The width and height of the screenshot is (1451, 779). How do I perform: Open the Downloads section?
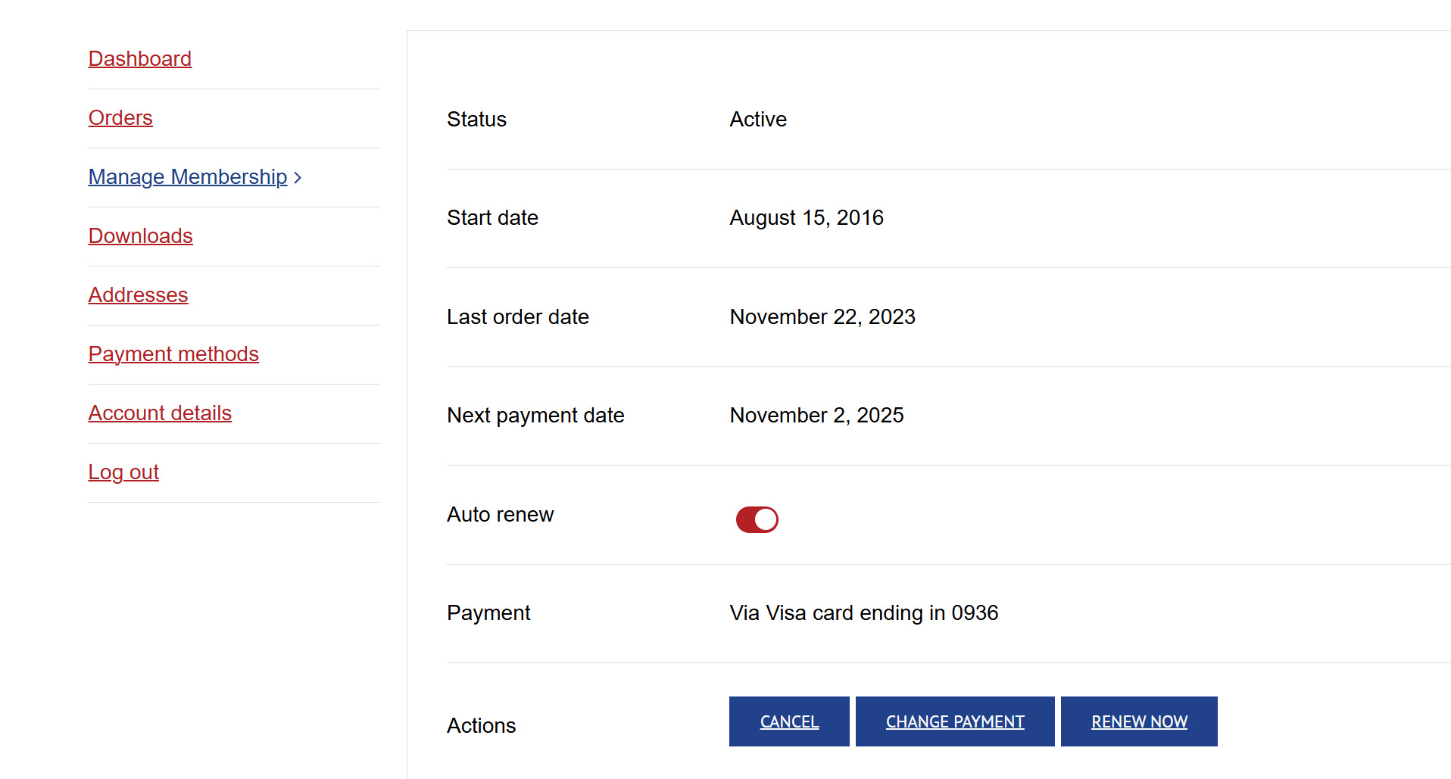(x=140, y=236)
